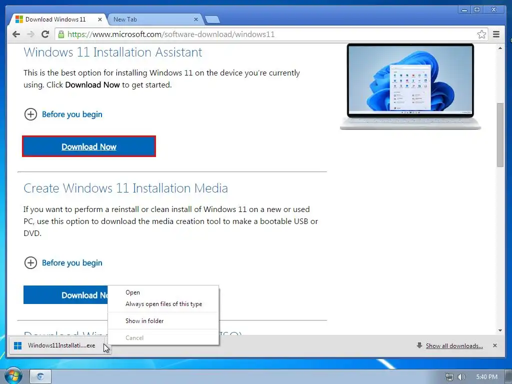Open a new tab with the tab button
This screenshot has width=512, height=384.
click(212, 20)
